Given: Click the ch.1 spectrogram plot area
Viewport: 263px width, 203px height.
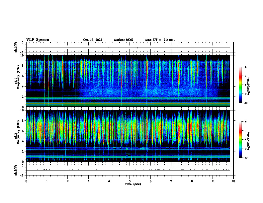Looking at the screenshot, I should click(x=128, y=81).
